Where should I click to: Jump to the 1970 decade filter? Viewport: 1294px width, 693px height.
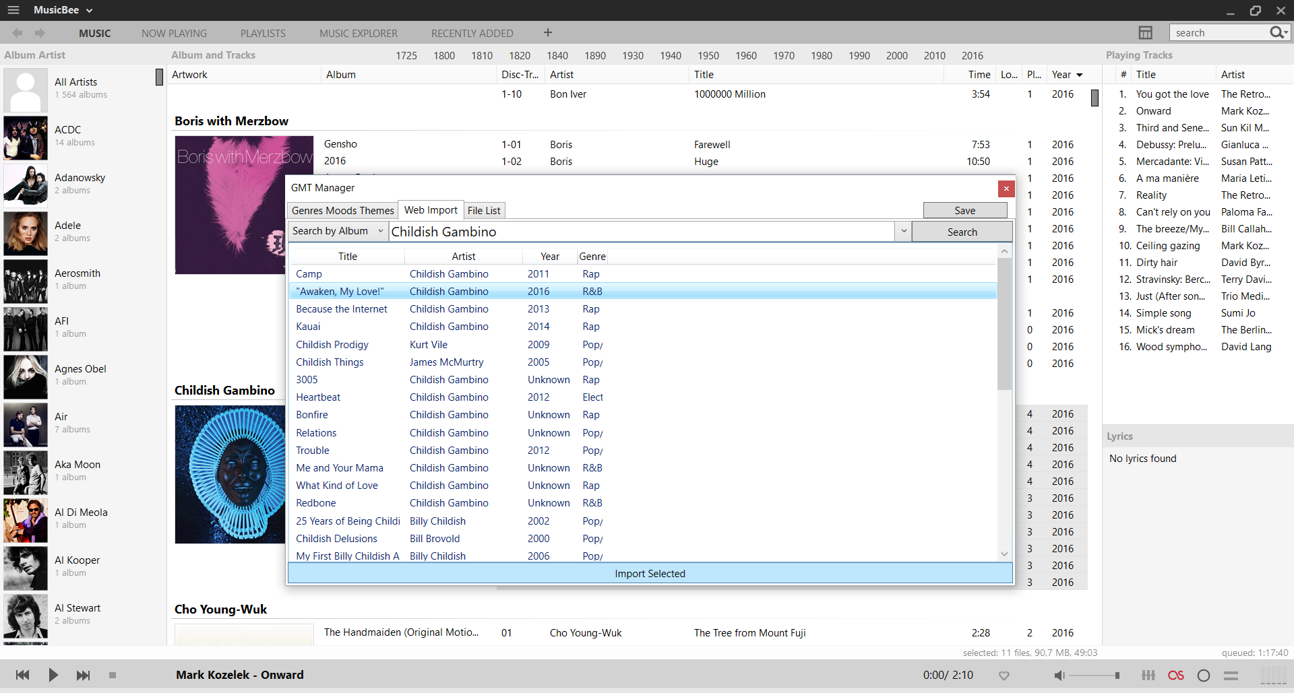[784, 56]
